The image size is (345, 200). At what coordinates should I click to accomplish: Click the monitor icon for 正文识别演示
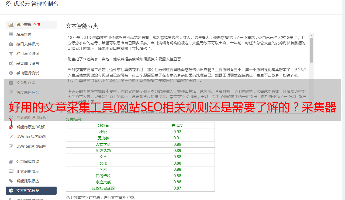[x=11, y=171]
